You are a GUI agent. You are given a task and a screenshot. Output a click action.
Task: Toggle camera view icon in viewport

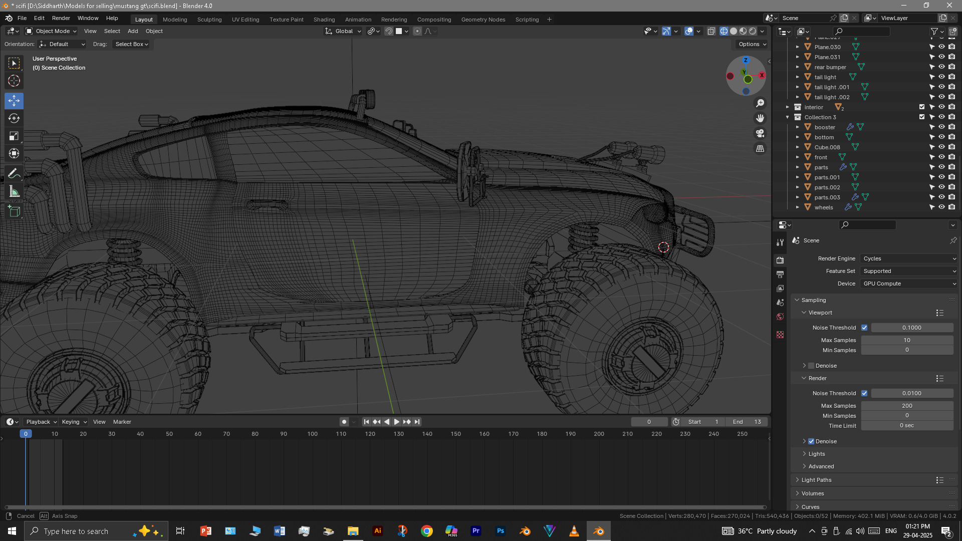[x=760, y=133]
